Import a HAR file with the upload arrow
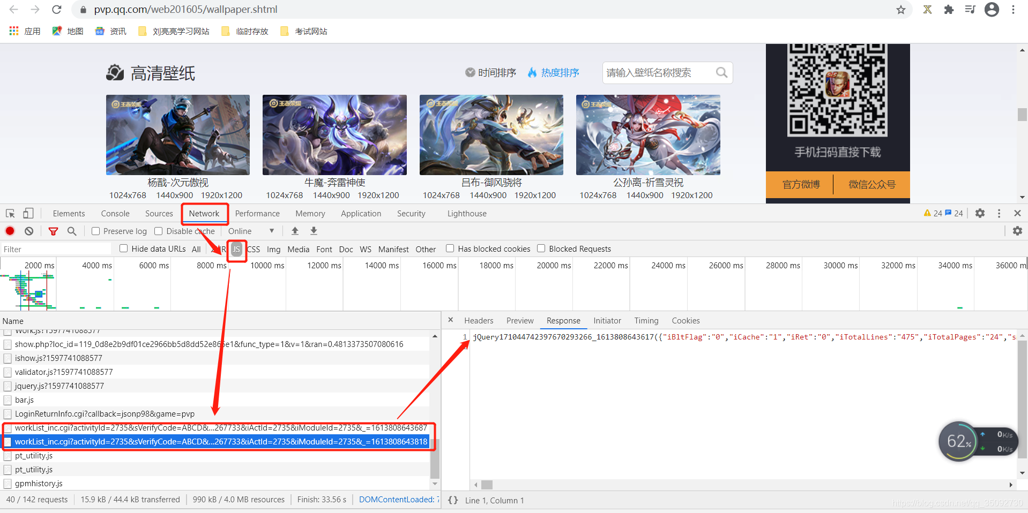 point(295,231)
